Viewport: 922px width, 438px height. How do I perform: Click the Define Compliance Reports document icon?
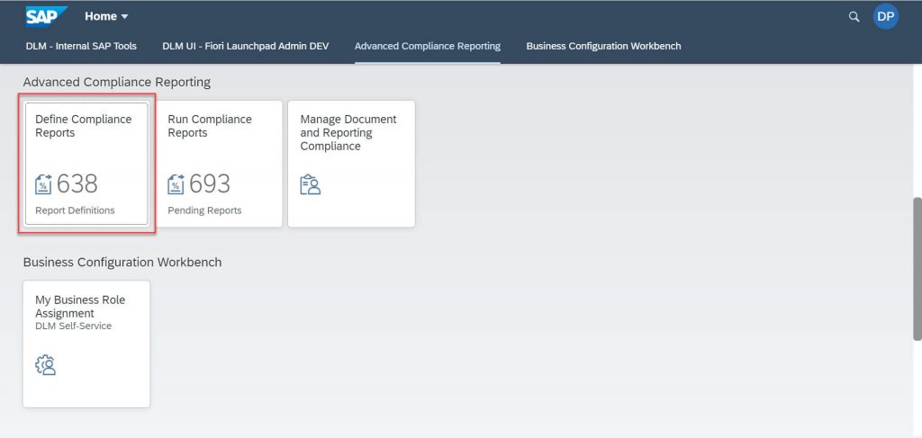pyautogui.click(x=43, y=183)
